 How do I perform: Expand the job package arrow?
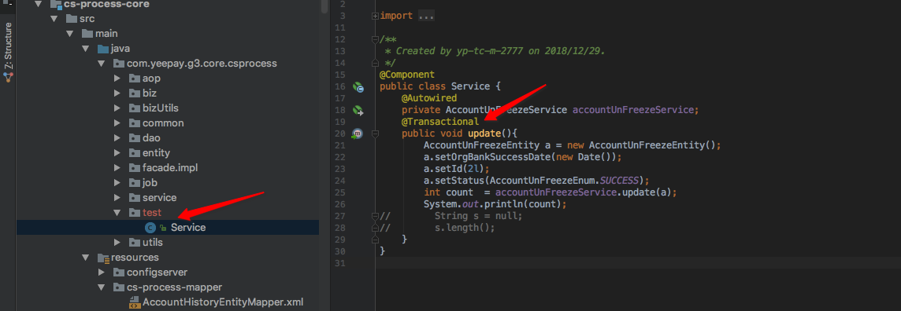pyautogui.click(x=117, y=183)
